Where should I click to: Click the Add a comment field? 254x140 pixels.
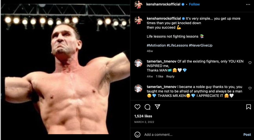coord(190,135)
